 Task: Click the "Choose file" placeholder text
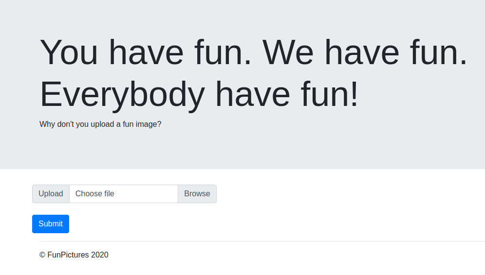pyautogui.click(x=95, y=194)
